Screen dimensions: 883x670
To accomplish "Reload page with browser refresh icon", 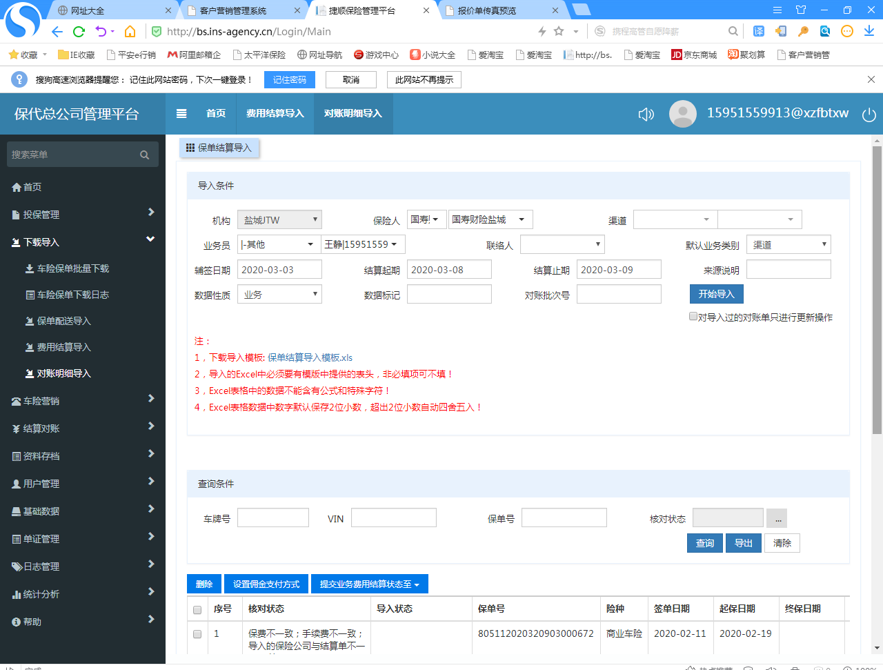I will pos(79,32).
